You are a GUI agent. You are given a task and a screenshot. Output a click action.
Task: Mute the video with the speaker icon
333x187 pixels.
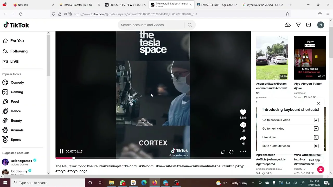tap(231, 152)
